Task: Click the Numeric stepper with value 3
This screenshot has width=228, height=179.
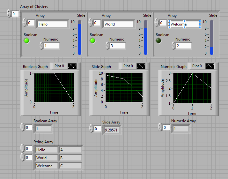Action: coord(107,46)
